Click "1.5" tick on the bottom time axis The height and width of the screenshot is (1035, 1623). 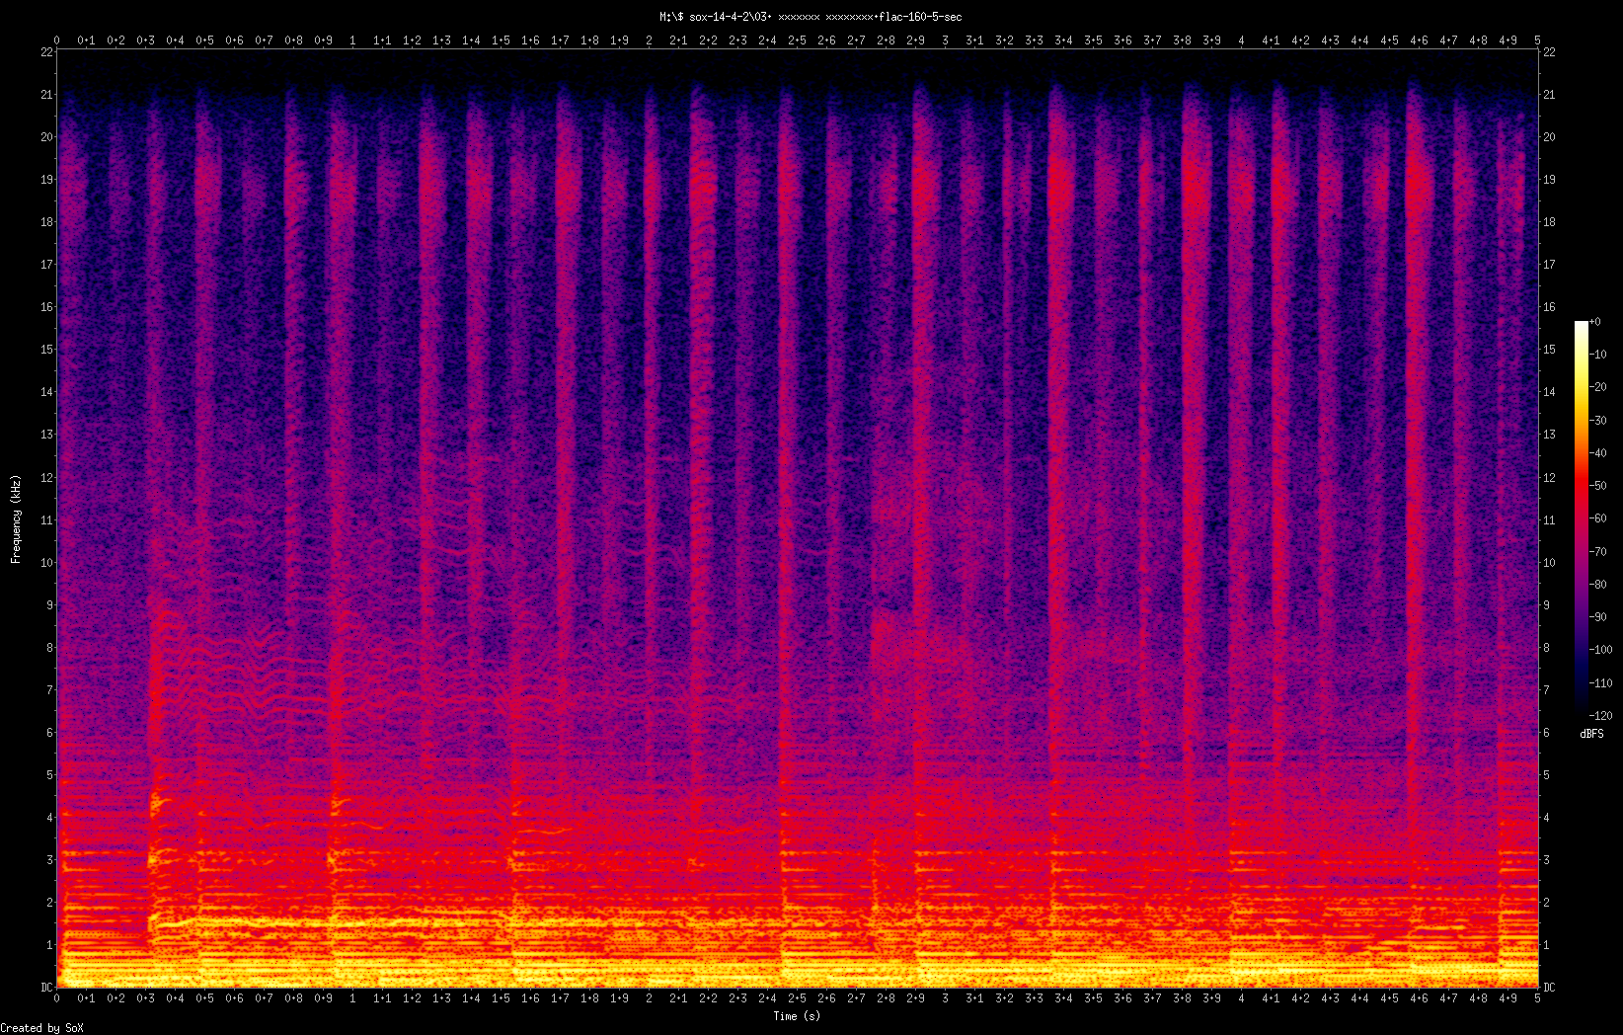501,998
